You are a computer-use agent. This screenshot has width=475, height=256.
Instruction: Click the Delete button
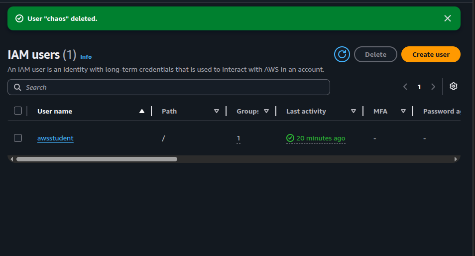tap(375, 54)
